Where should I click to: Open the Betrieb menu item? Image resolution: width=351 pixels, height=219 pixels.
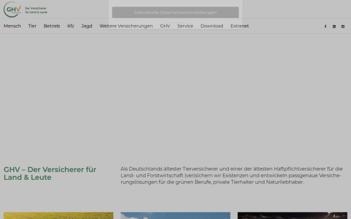[51, 26]
